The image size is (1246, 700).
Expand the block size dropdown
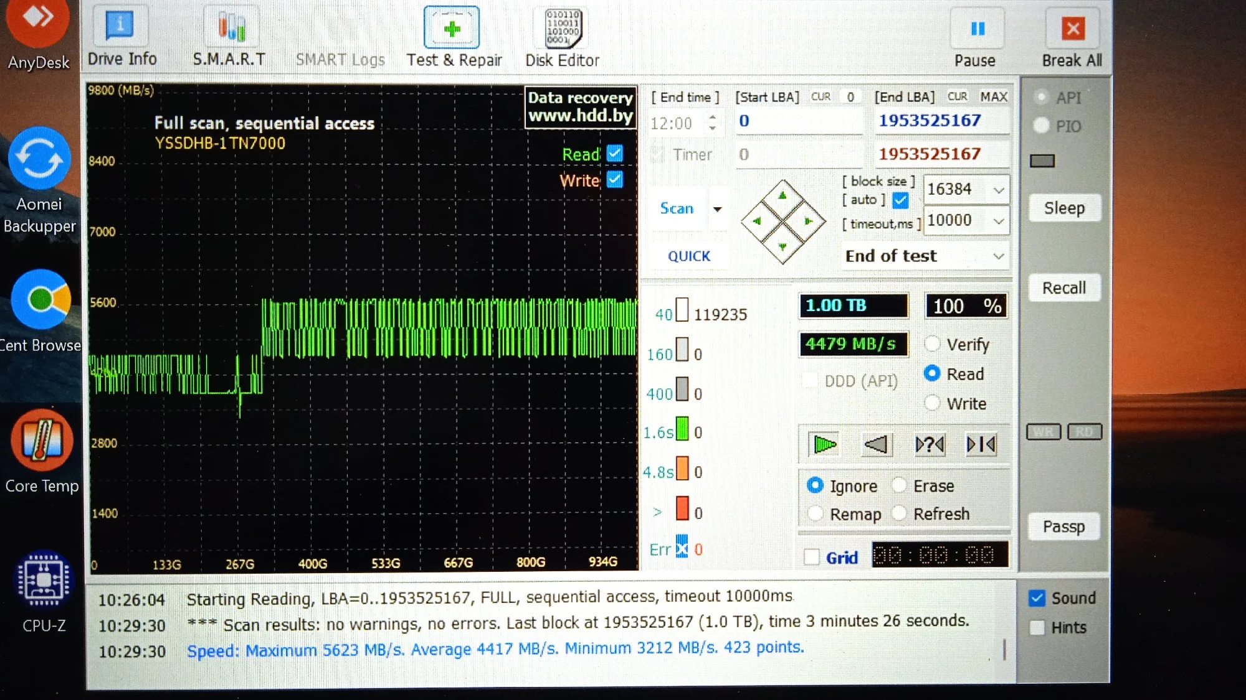click(999, 190)
